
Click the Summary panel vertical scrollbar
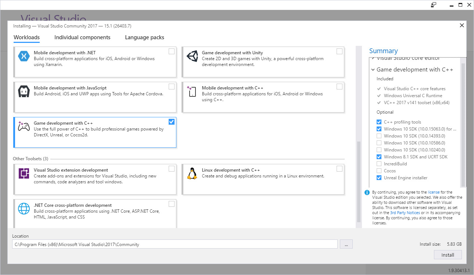(x=463, y=125)
